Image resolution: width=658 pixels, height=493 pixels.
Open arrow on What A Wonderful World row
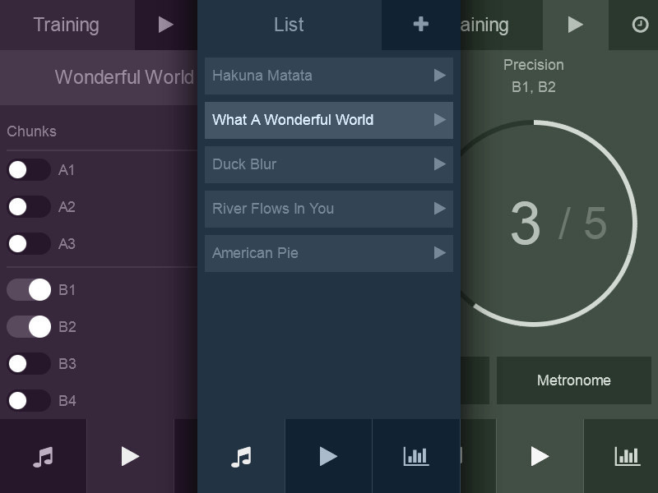(x=439, y=120)
